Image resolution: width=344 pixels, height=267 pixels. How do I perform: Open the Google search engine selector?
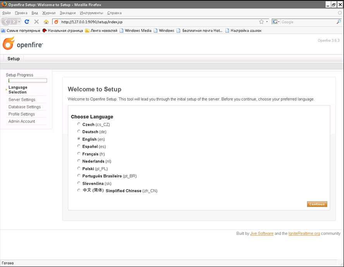276,22
